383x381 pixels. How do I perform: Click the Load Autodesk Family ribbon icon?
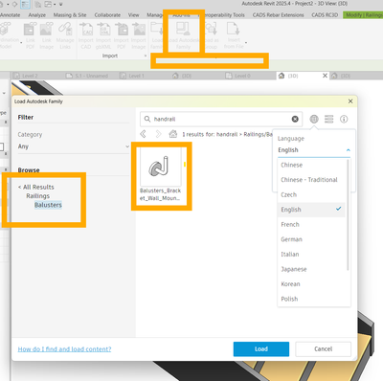[184, 35]
